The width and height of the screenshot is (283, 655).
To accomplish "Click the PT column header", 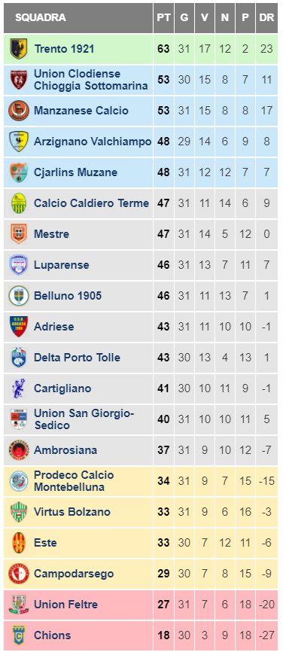I will point(163,17).
